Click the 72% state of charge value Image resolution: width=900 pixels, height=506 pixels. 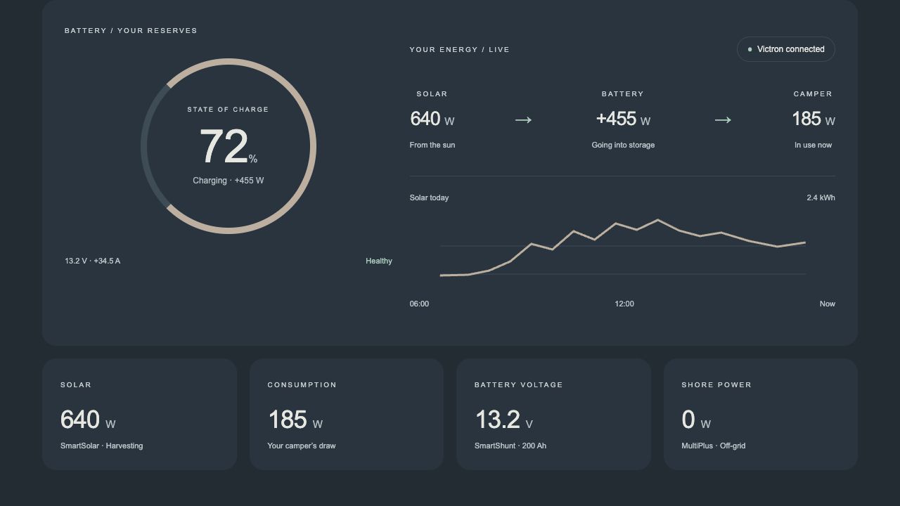point(228,146)
